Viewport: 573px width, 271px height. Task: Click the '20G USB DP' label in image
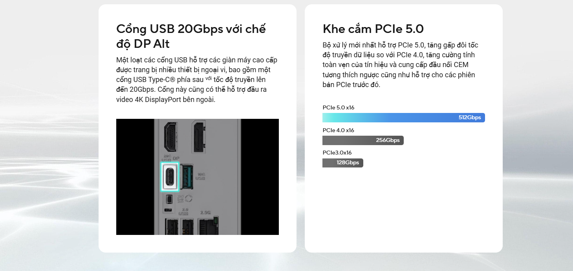(x=170, y=158)
